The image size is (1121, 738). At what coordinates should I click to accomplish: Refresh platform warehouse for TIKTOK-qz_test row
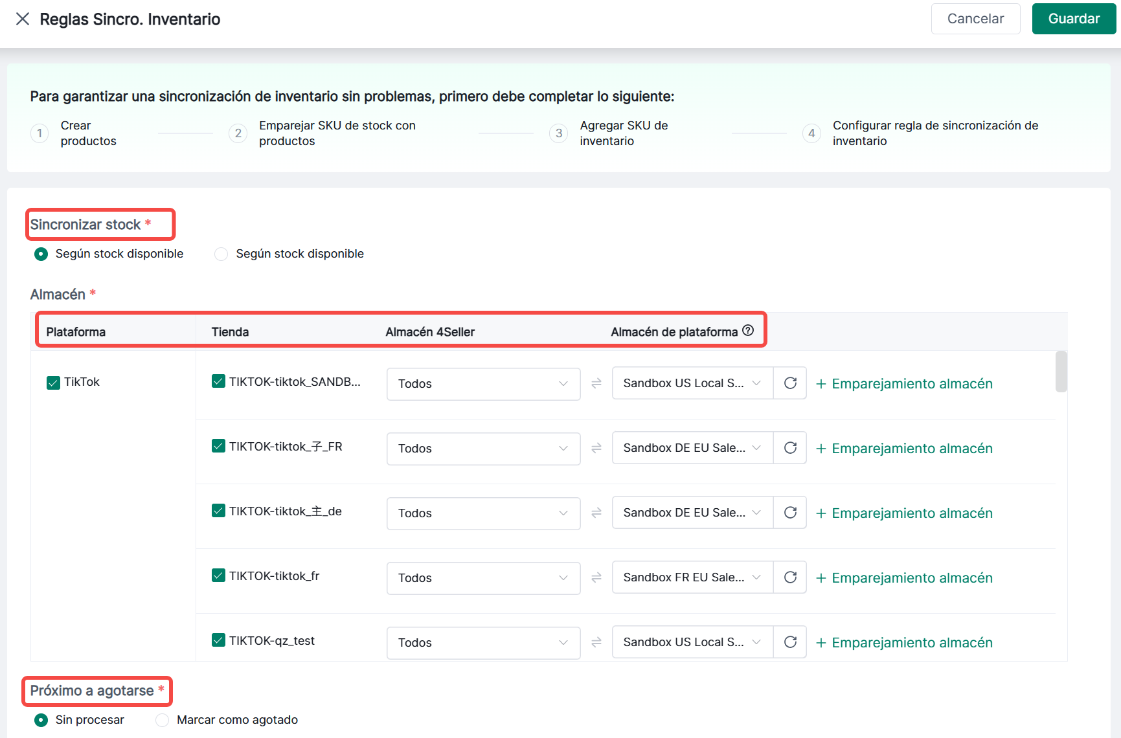coord(790,642)
